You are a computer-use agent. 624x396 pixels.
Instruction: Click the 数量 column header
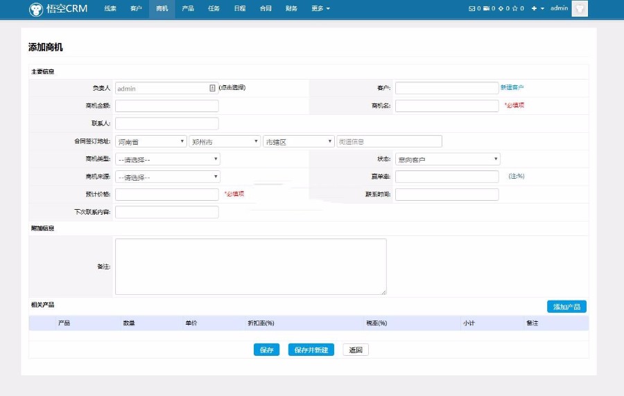[129, 323]
